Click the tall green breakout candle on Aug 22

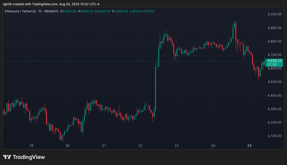pyautogui.click(x=155, y=88)
